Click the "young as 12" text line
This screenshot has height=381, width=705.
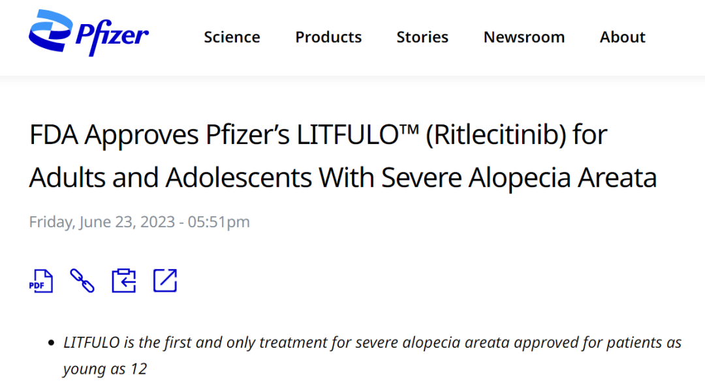coord(105,369)
